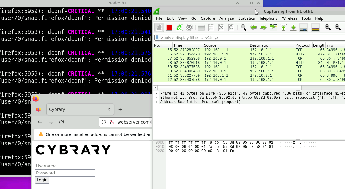Click the Username input field

tap(65, 166)
